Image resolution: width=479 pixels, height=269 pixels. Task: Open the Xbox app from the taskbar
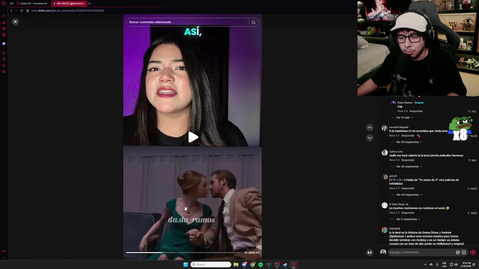[269, 265]
